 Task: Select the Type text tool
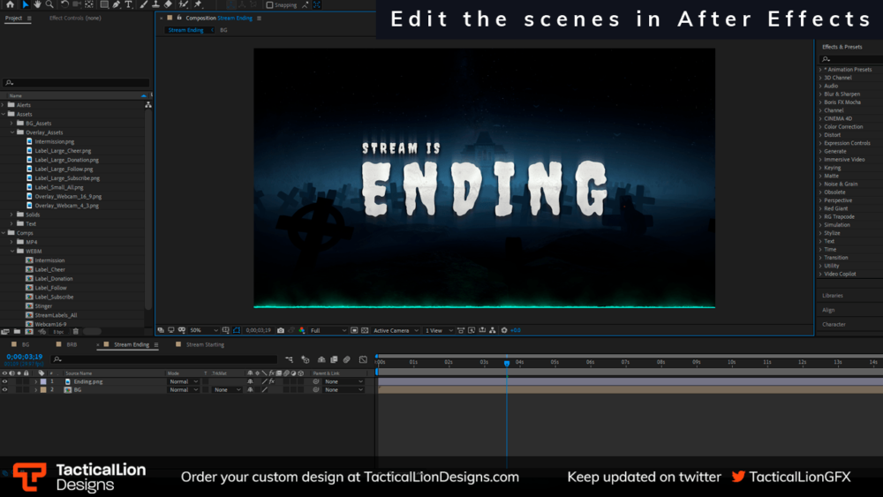tap(128, 4)
